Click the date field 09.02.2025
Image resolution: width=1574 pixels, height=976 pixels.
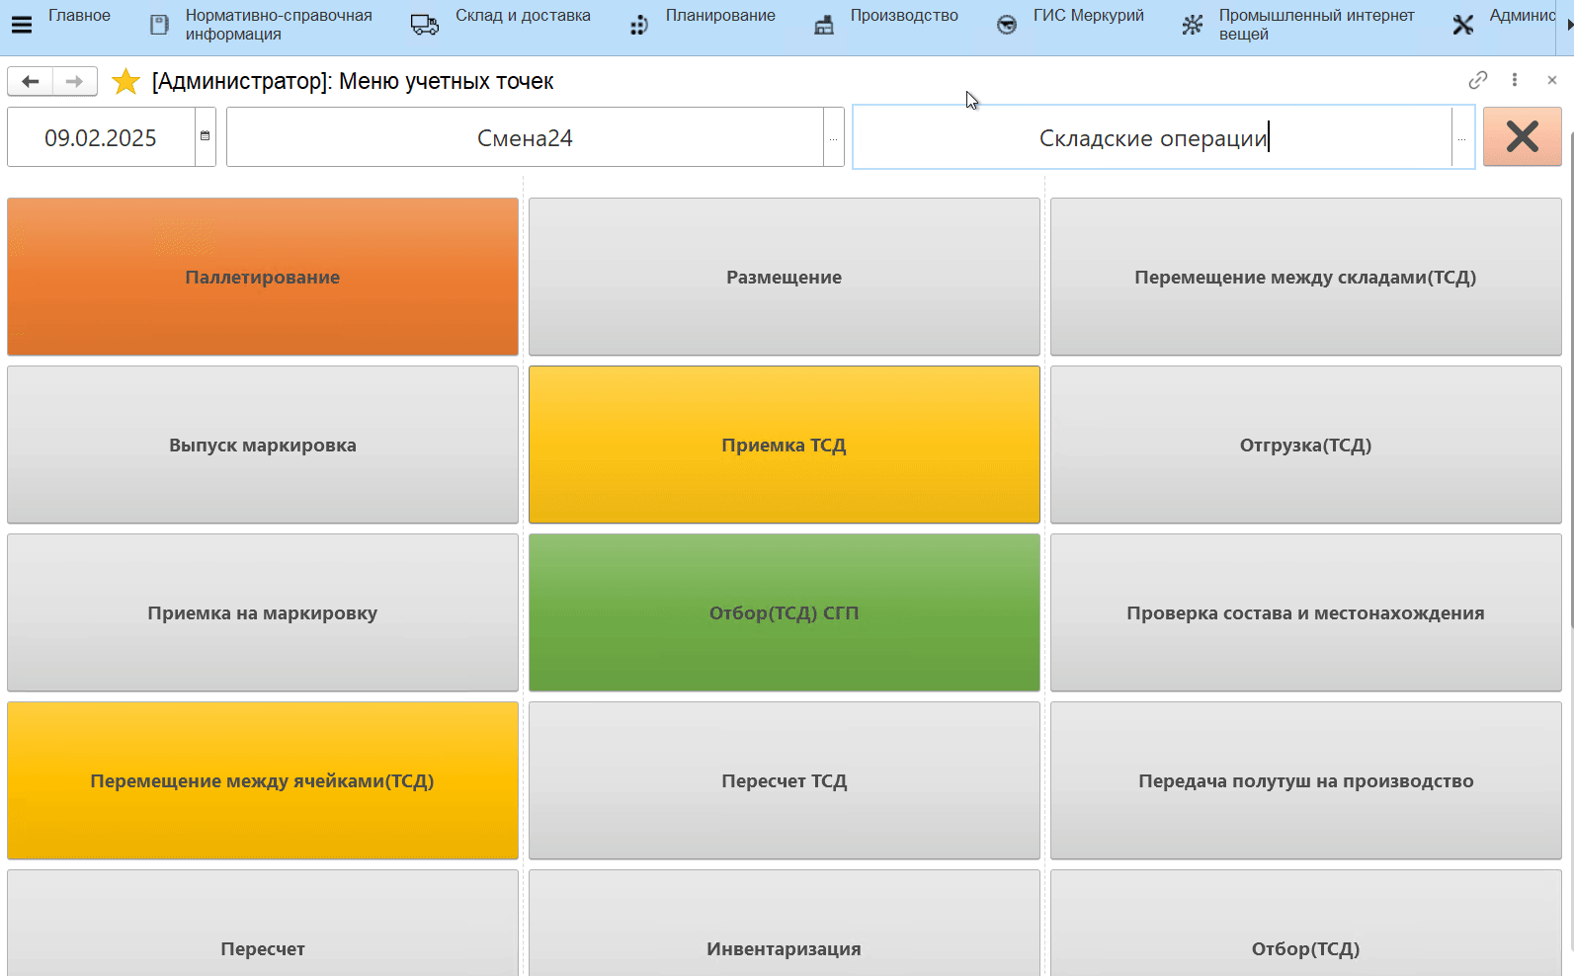101,137
